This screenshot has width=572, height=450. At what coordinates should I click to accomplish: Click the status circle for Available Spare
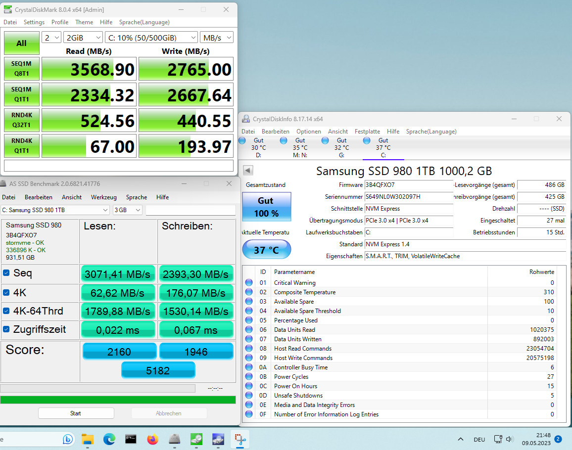[249, 301]
